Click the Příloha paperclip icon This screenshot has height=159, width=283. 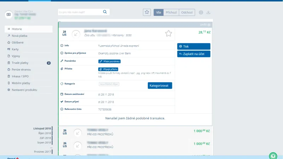(62, 69)
